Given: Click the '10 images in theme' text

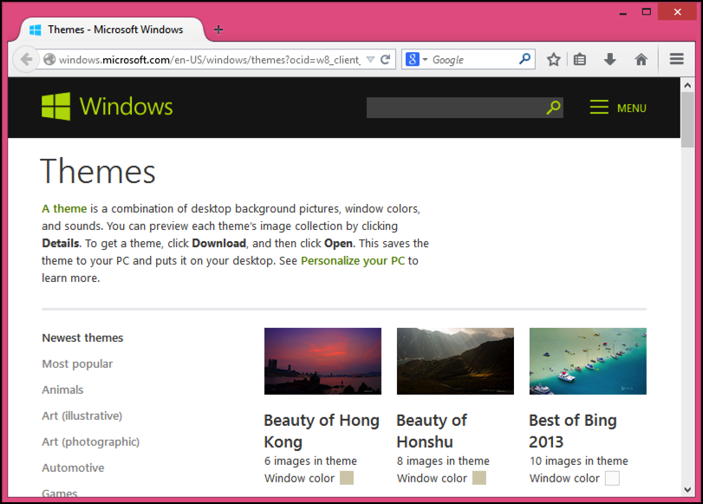Looking at the screenshot, I should coord(578,461).
